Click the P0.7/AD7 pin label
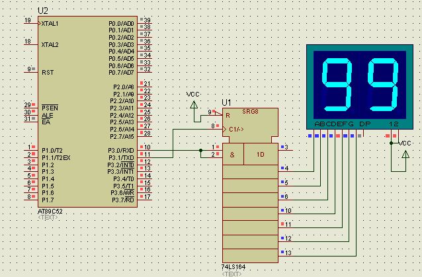 point(121,73)
